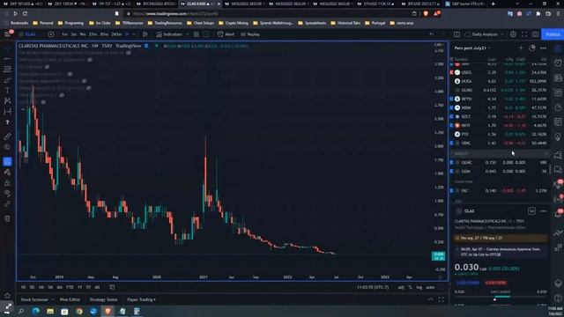Select the prediction and measurement tool
564x317 pixels.
7,112
